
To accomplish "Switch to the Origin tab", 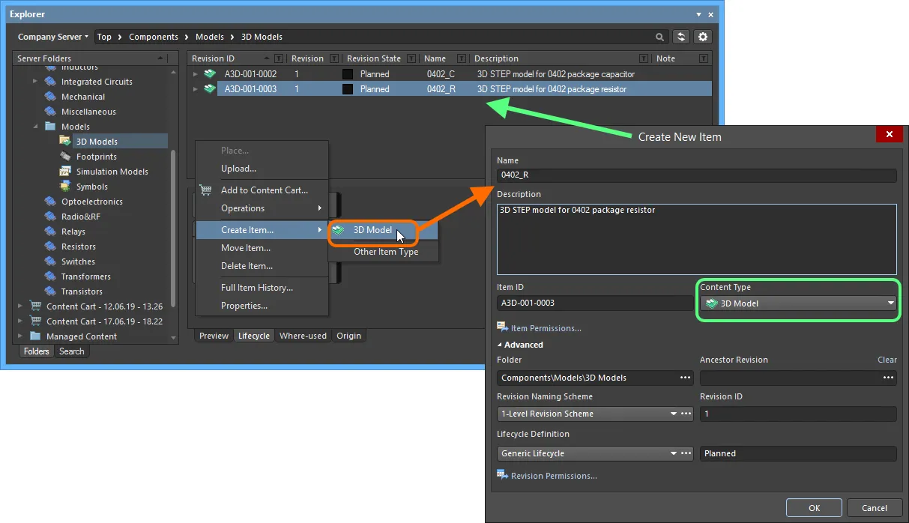I will pos(348,336).
